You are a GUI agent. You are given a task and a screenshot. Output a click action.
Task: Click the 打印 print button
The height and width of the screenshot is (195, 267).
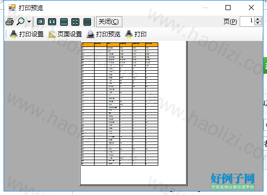pyautogui.click(x=136, y=34)
